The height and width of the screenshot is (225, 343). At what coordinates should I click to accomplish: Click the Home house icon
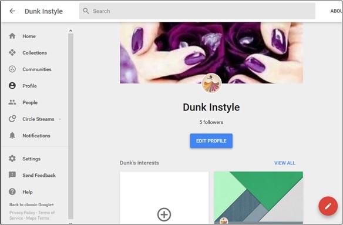12,36
